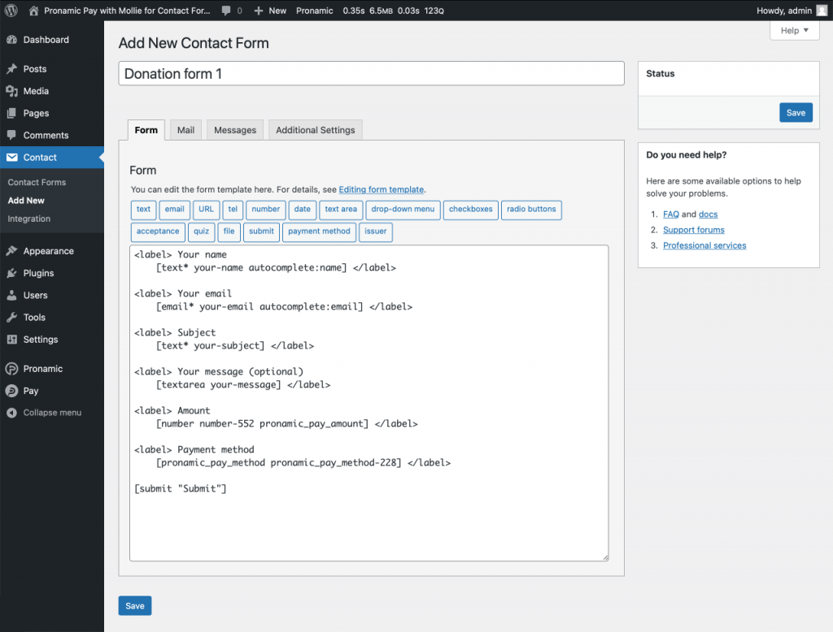This screenshot has height=632, width=833.
Task: Insert a date tag
Action: [303, 210]
